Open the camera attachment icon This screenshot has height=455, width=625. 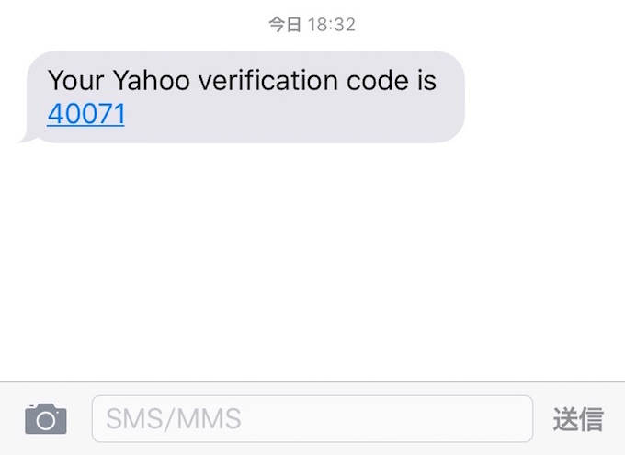click(46, 419)
